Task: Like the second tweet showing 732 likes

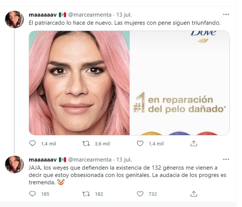Action: [140, 194]
